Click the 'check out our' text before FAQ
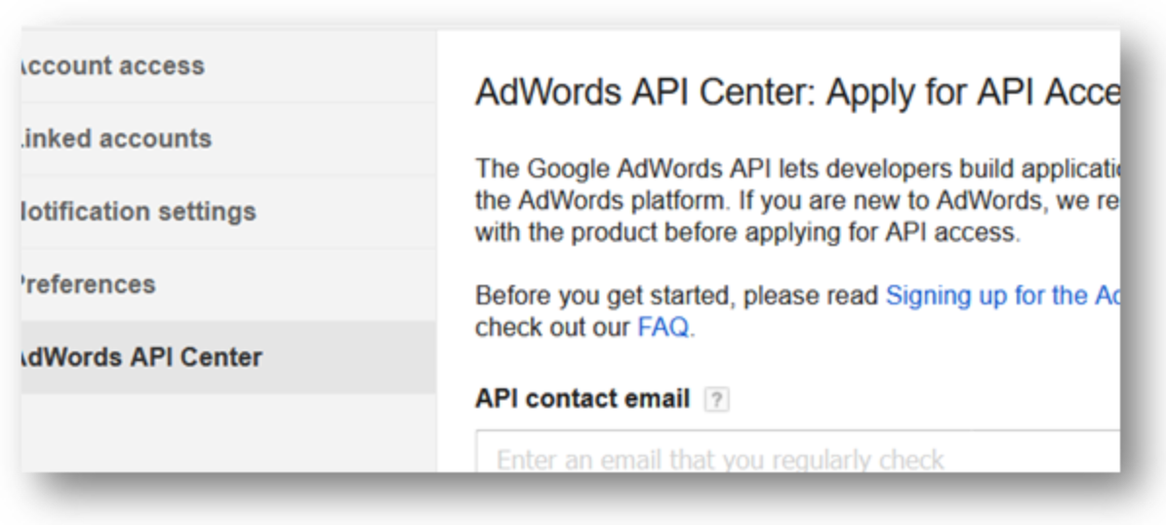The image size is (1166, 525). pyautogui.click(x=552, y=327)
